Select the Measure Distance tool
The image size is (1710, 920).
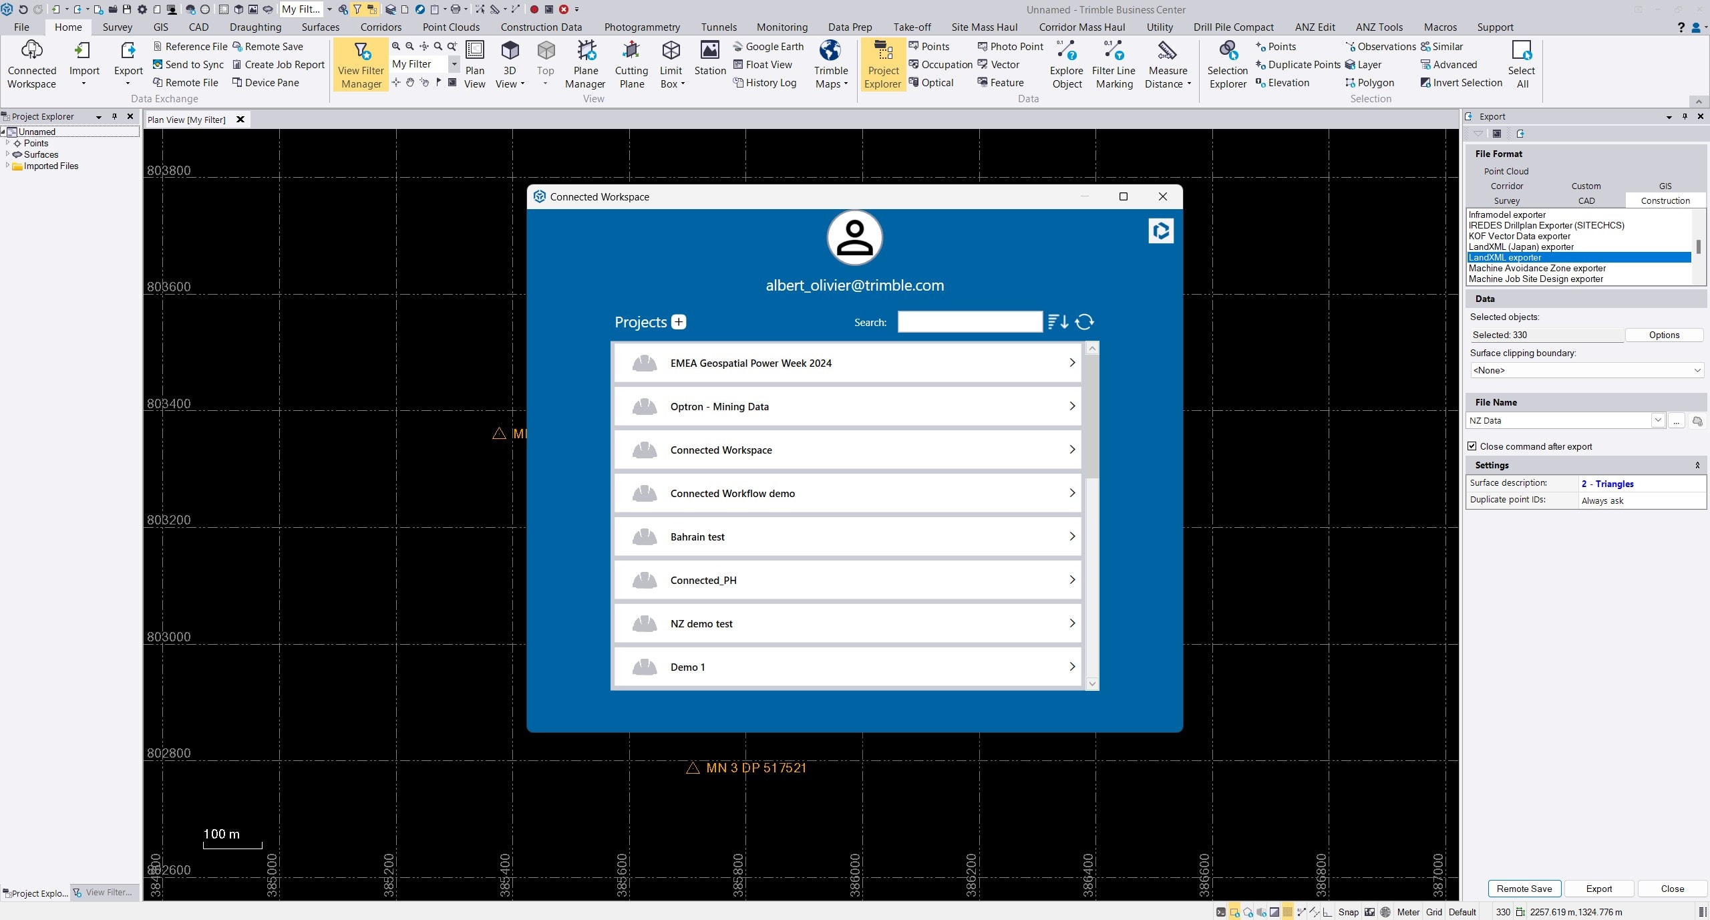tap(1167, 65)
